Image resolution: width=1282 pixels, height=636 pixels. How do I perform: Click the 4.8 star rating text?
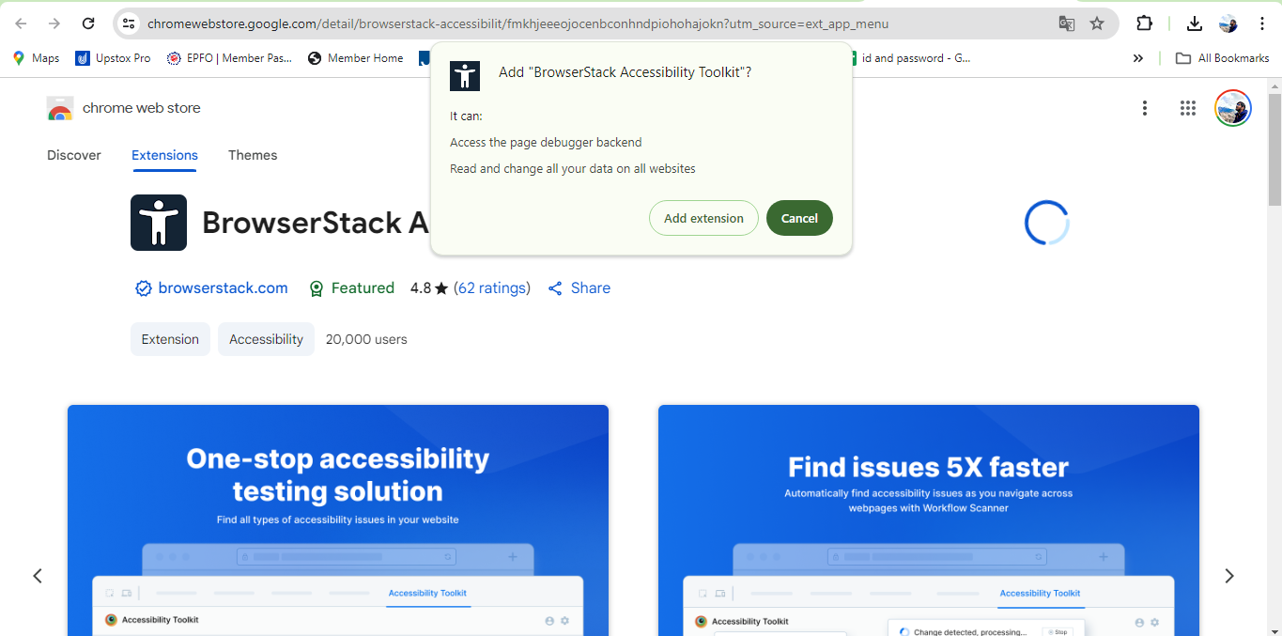coord(429,288)
